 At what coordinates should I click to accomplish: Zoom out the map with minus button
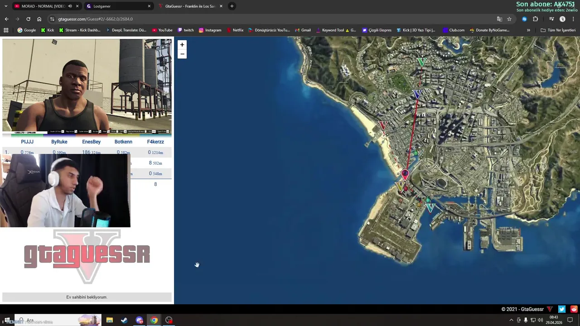(x=182, y=54)
